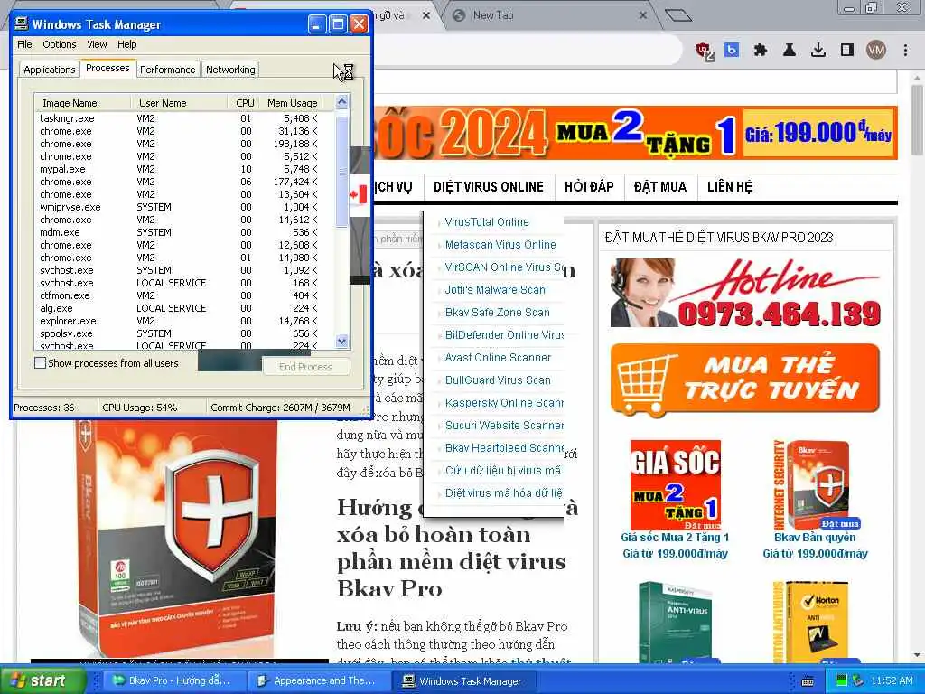Sort processes by Image Name column header
Image resolution: width=925 pixels, height=694 pixels.
click(x=82, y=103)
